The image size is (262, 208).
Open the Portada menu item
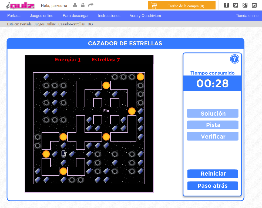(x=14, y=16)
